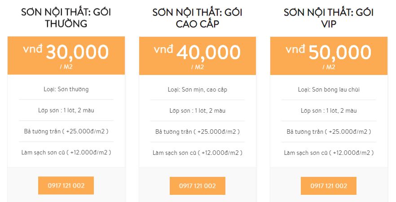Click the 'Sơn Nội Thất: Gói Thường' heading
Image resolution: width=396 pixels, height=202 pixels.
66,18
